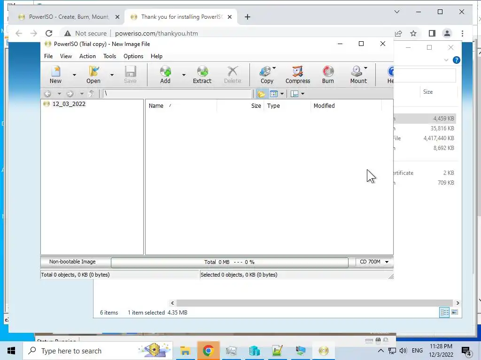Open the Windows Start button
This screenshot has width=481, height=360.
[x=11, y=351]
